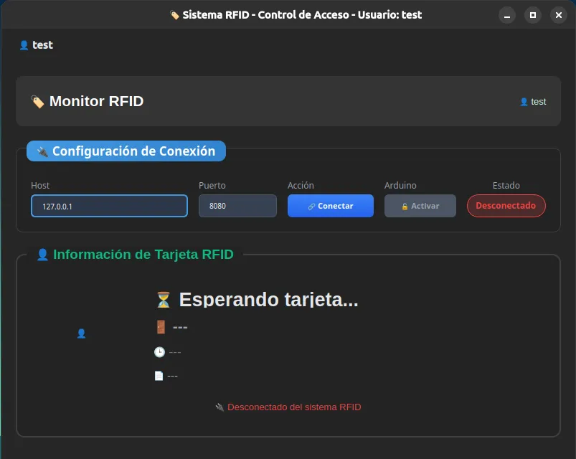Minimize the Sistema RFID window
Viewport: 576px width, 459px height.
click(507, 15)
